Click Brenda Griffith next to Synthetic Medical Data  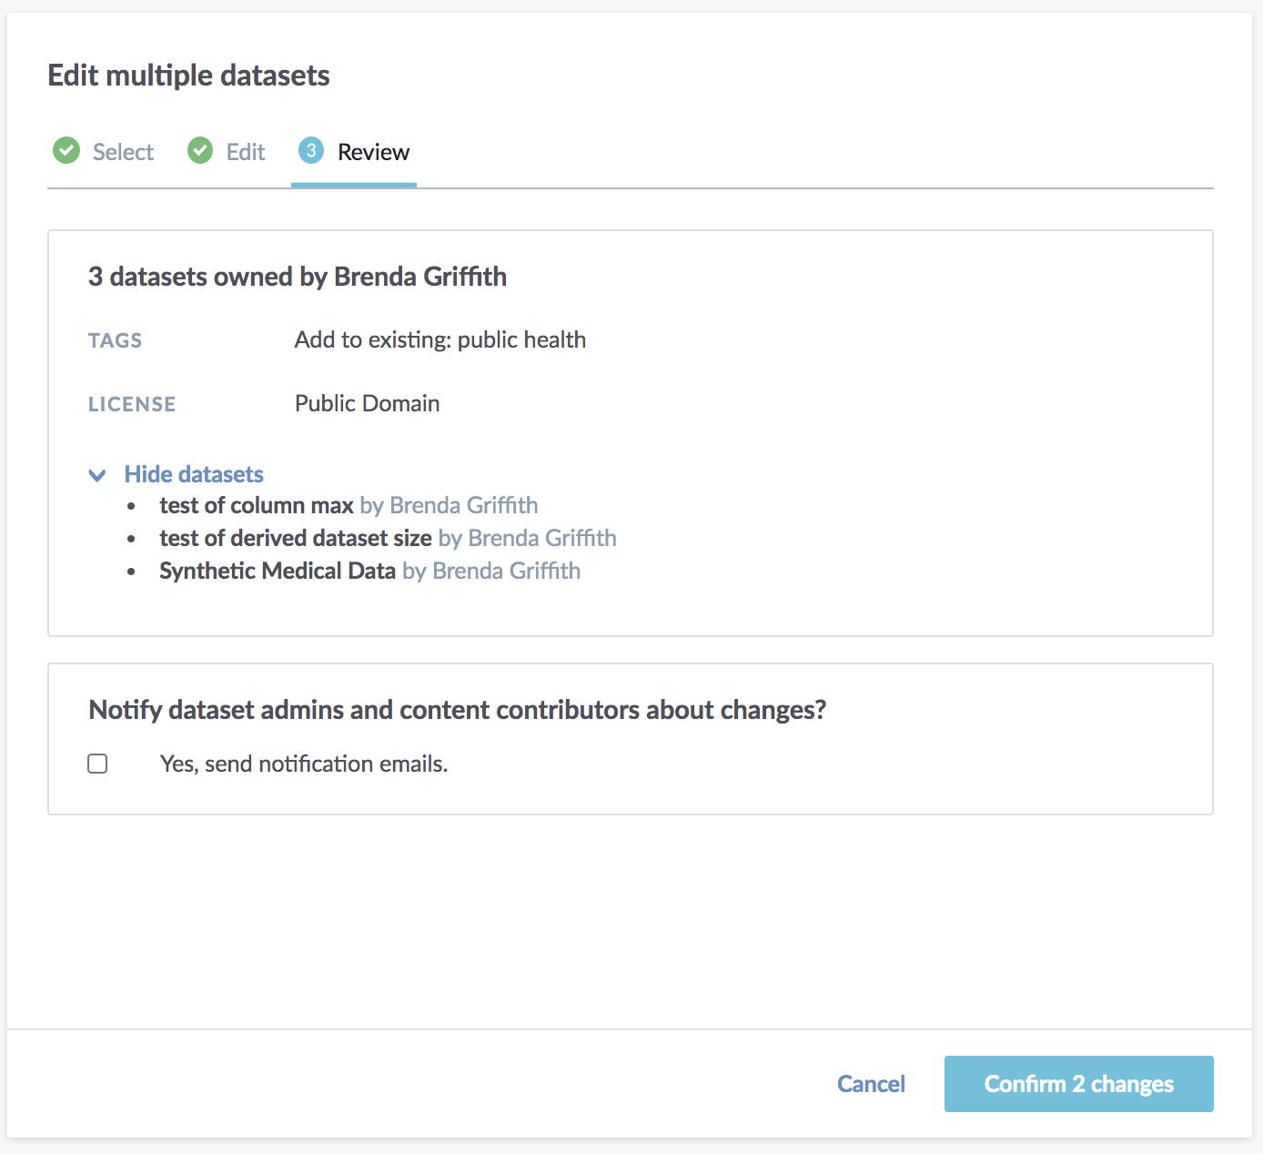(x=507, y=571)
